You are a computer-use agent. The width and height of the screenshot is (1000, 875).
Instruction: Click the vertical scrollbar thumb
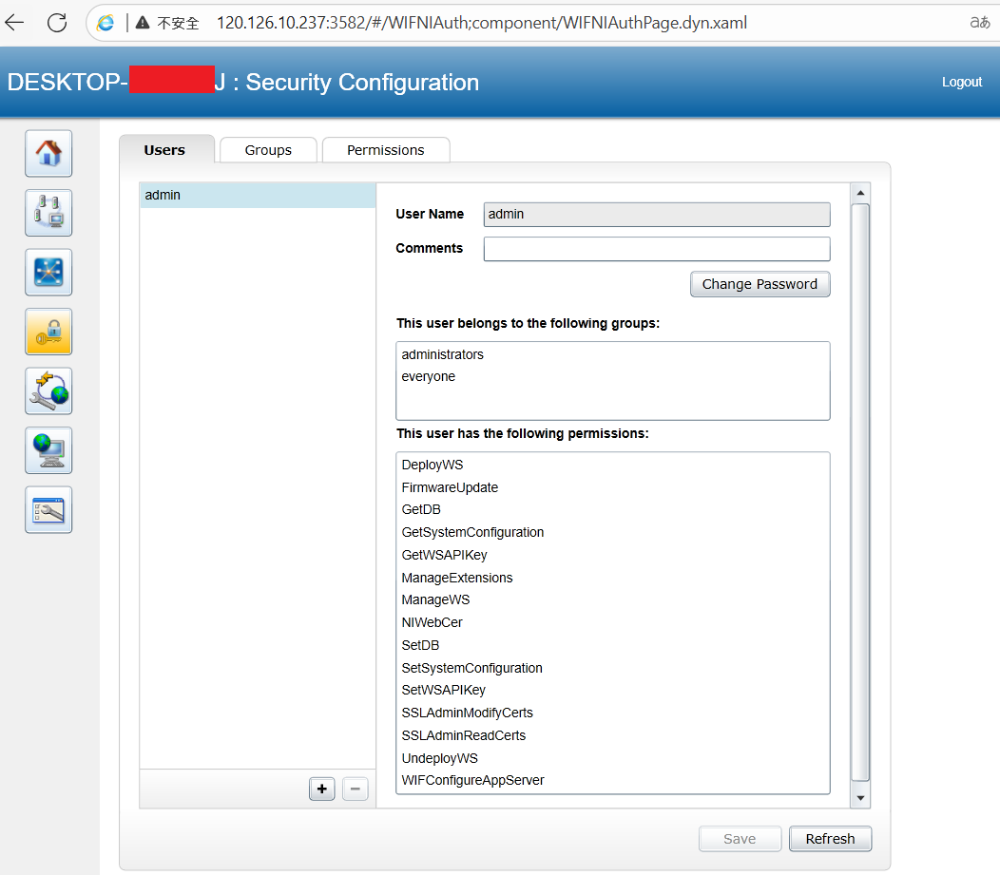click(860, 493)
